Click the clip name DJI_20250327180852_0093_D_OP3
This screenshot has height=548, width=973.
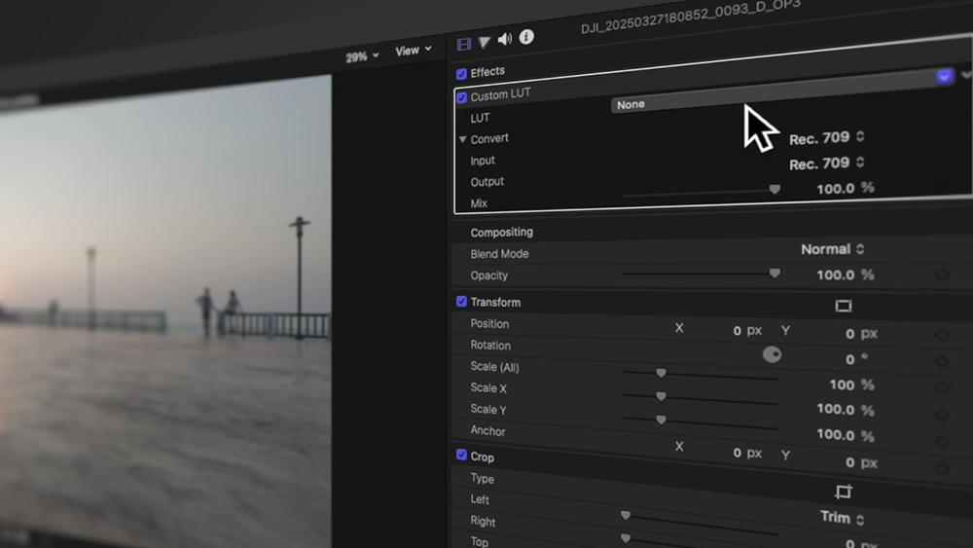point(691,18)
